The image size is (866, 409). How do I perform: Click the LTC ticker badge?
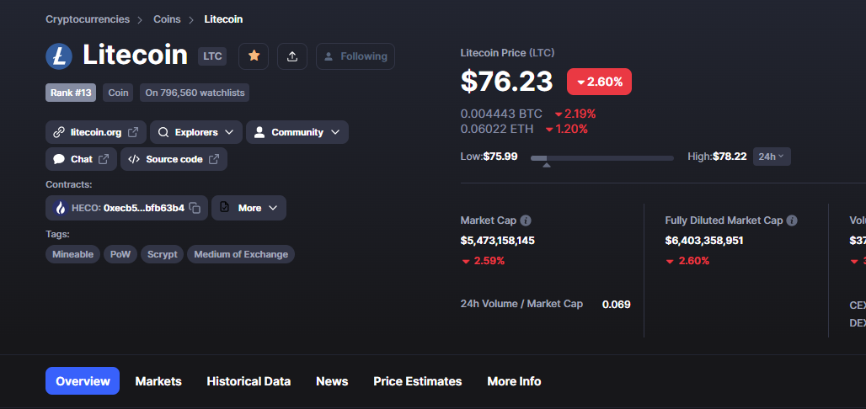[212, 56]
